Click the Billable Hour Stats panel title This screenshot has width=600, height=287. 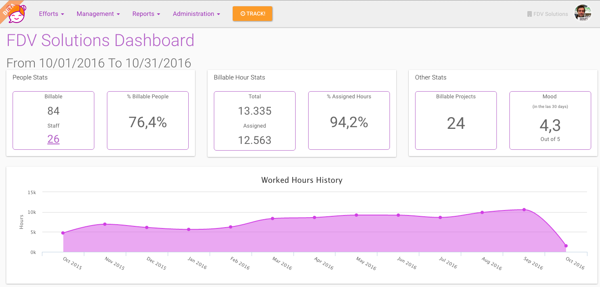pyautogui.click(x=239, y=77)
